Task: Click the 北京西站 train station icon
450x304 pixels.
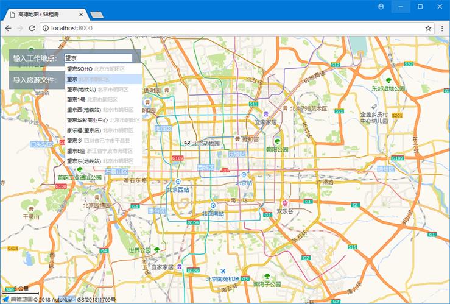Action: coord(178,182)
